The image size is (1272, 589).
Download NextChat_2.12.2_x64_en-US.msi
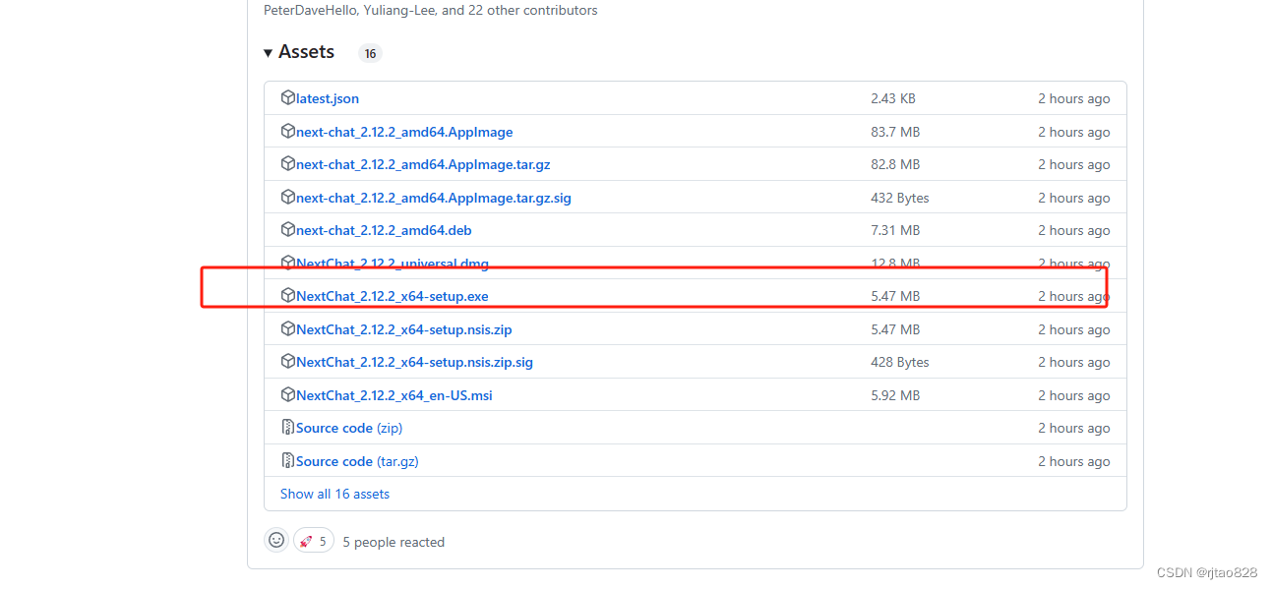pyautogui.click(x=394, y=395)
